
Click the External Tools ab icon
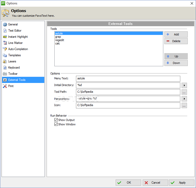5,80
